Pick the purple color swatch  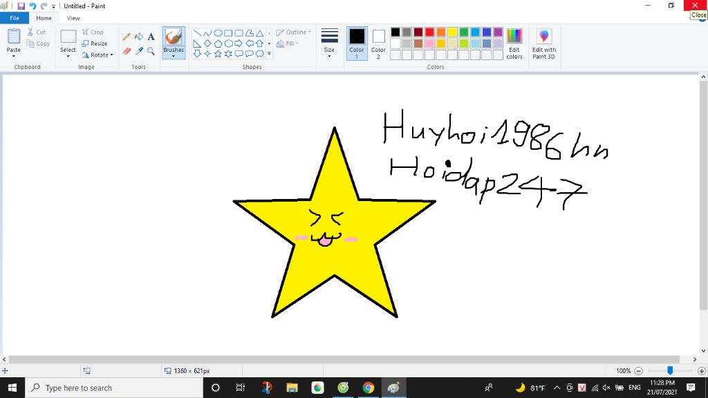coord(498,32)
